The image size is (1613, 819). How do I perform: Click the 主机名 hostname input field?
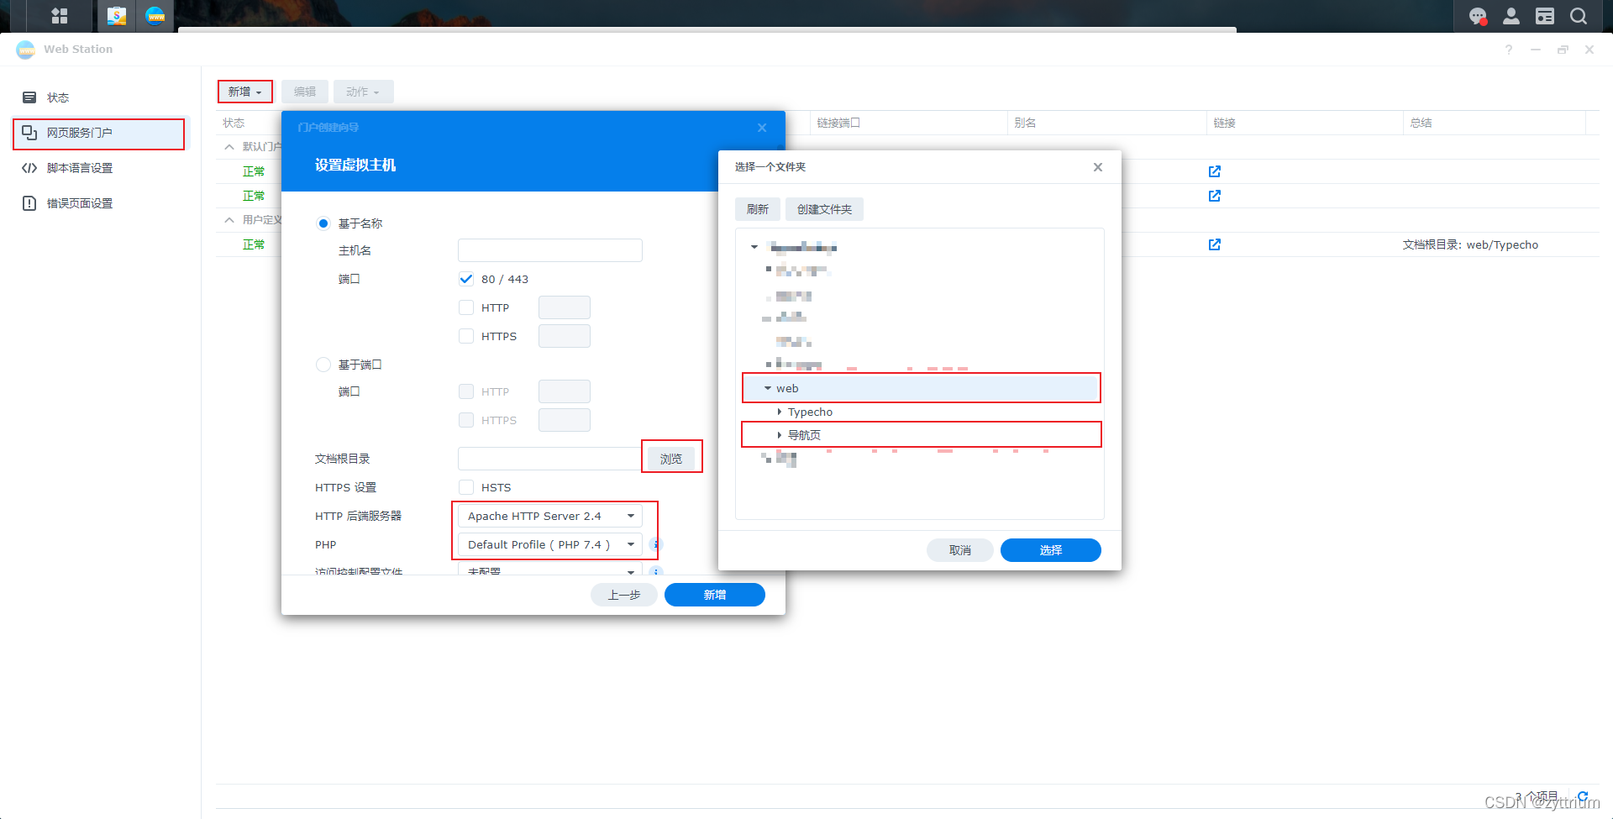pos(550,250)
